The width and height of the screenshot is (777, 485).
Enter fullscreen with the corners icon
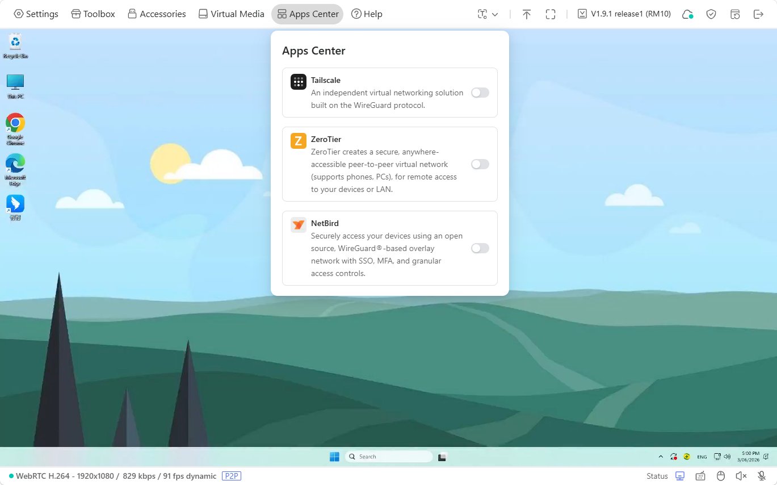click(551, 14)
